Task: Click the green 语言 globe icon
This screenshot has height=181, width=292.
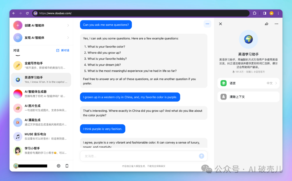Action: tap(224, 83)
